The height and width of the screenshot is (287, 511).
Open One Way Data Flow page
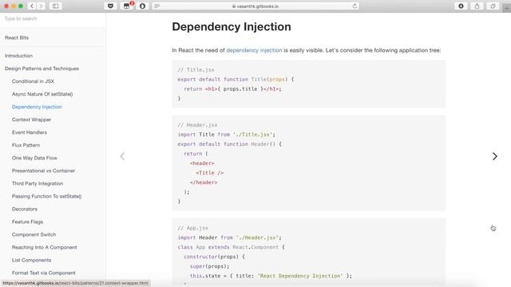34,158
